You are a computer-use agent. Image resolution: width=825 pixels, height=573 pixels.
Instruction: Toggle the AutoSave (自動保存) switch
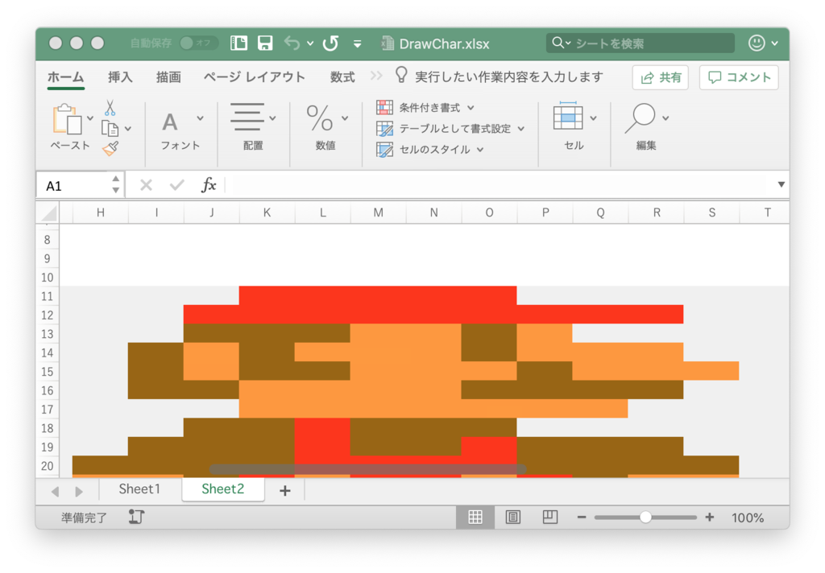[x=198, y=43]
